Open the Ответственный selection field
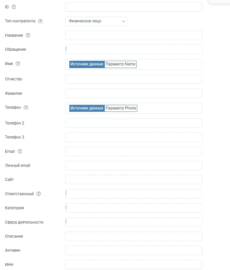The image size is (230, 270). 134,194
